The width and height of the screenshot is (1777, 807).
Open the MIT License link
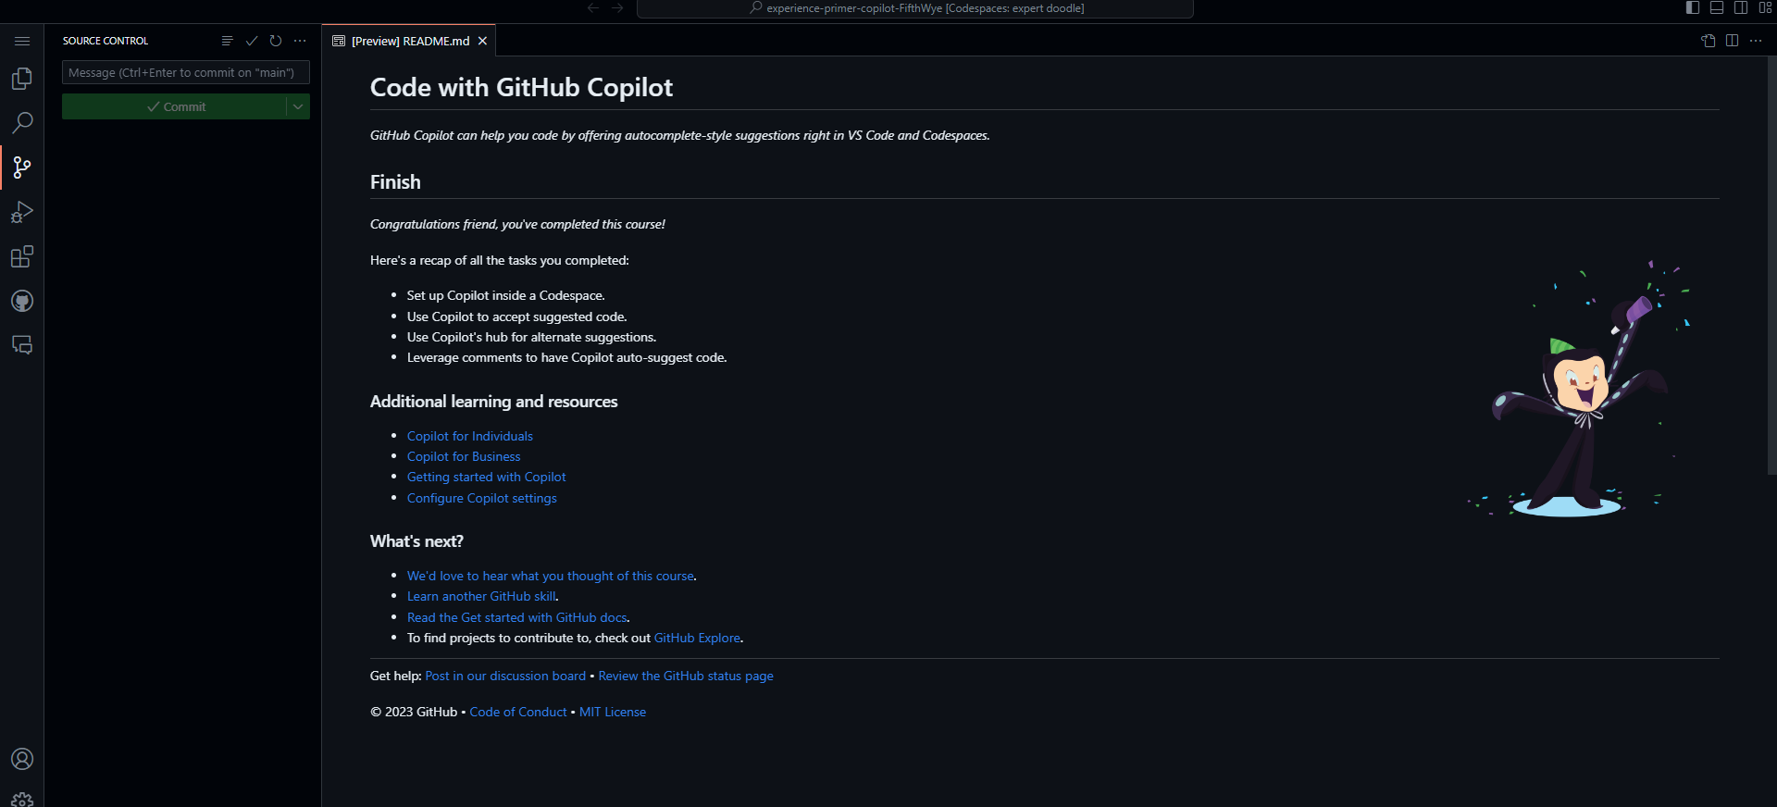click(613, 712)
